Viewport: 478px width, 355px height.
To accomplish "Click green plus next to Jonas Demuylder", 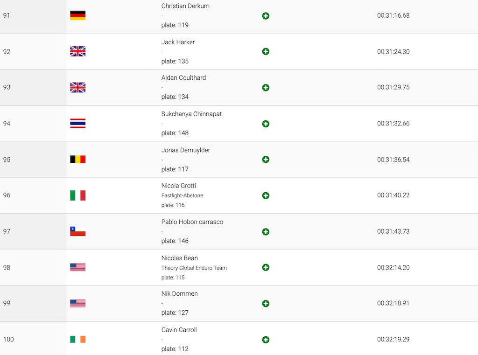I will click(266, 160).
